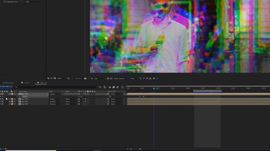Viewport: 270px width, 151px height.
Task: Toggle lock box for layer 2
Action: (7, 99)
